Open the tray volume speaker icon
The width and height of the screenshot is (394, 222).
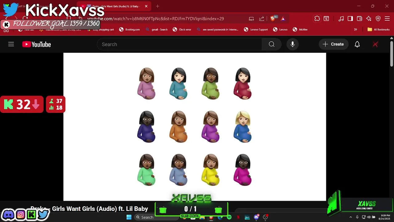point(368,217)
